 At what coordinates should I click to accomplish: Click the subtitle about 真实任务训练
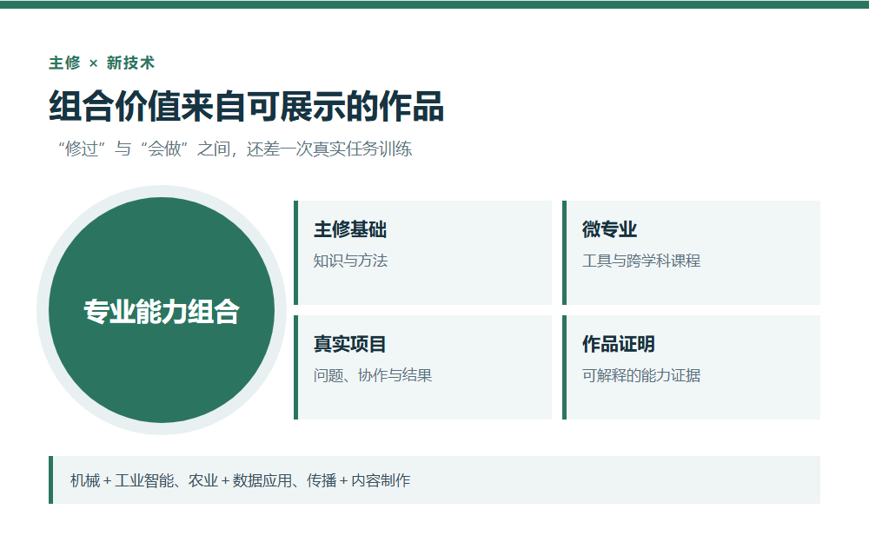click(235, 149)
